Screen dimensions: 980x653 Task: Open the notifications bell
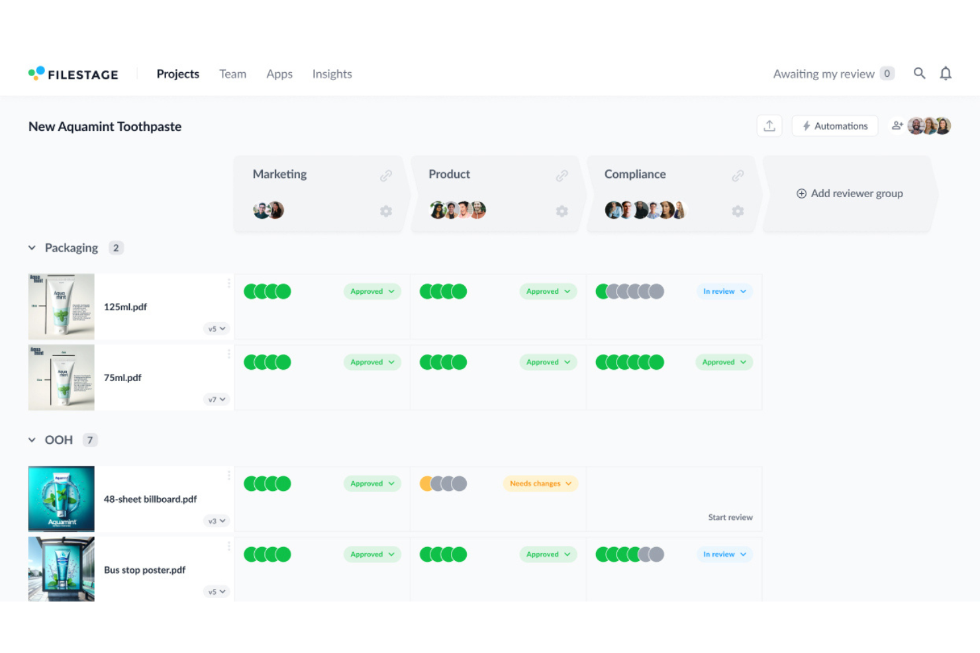coord(946,73)
